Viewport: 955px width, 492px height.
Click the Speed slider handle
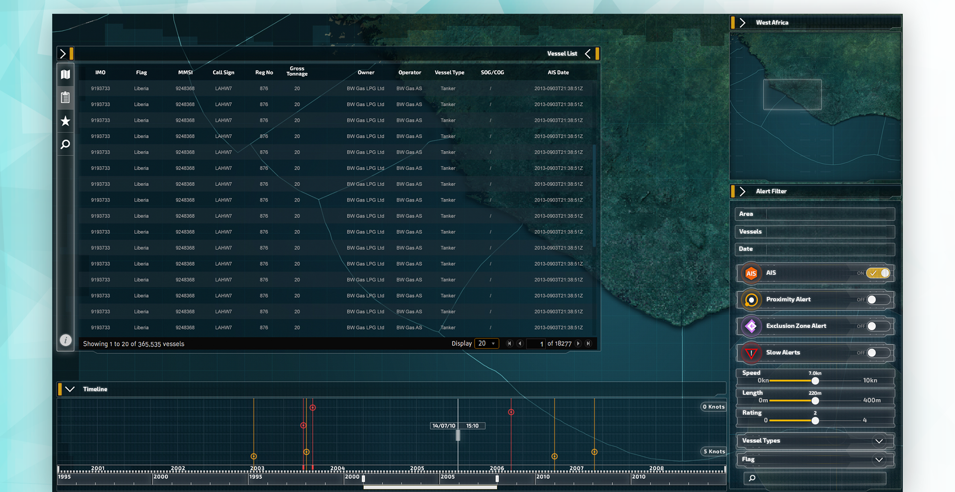tap(815, 381)
